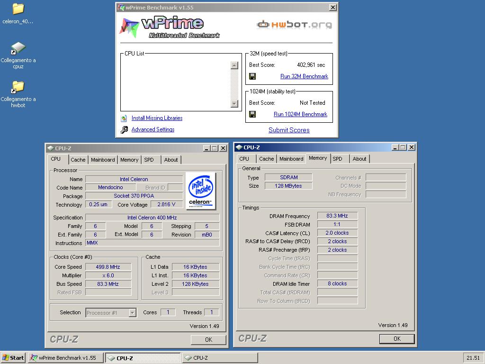This screenshot has width=485, height=364.
Task: Click the left CPU-Z window title icon
Action: click(50, 148)
